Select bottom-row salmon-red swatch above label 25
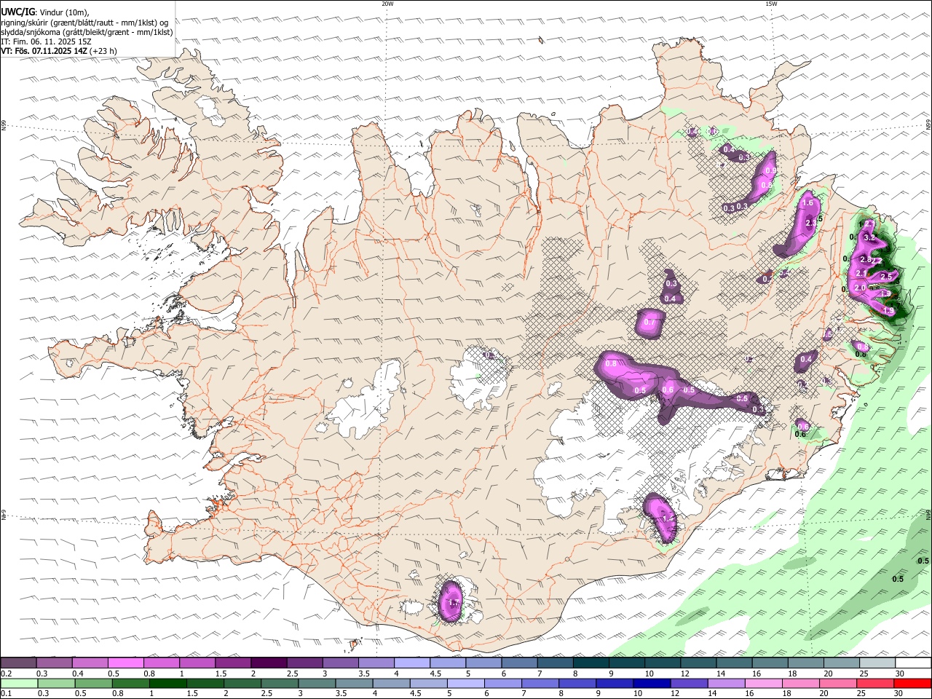Viewport: 932px width, 699px height. [874, 684]
